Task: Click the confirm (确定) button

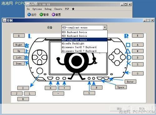Action: tap(119, 109)
